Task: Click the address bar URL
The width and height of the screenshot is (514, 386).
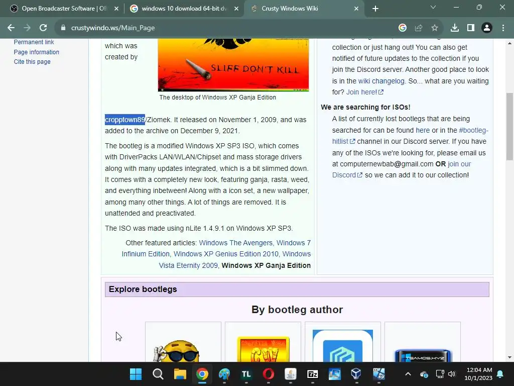Action: [x=113, y=28]
